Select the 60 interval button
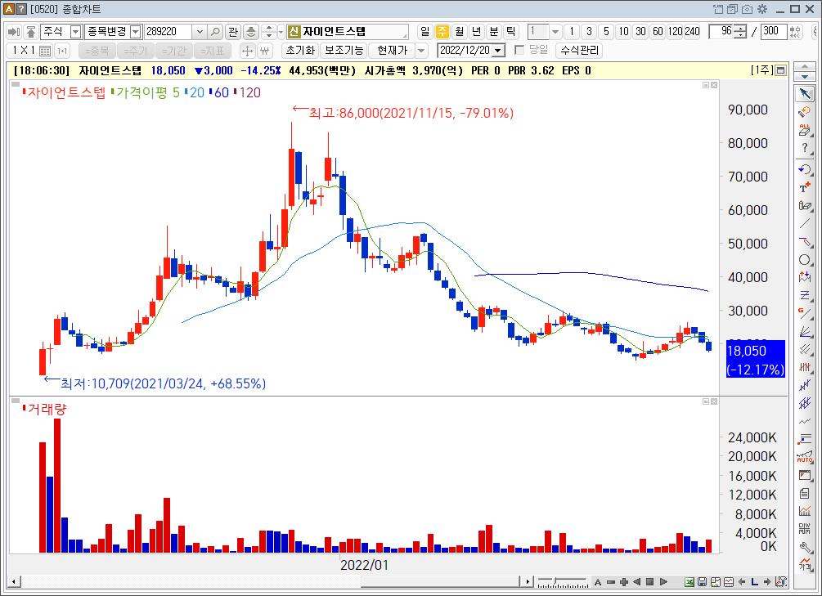The image size is (822, 596). click(658, 31)
